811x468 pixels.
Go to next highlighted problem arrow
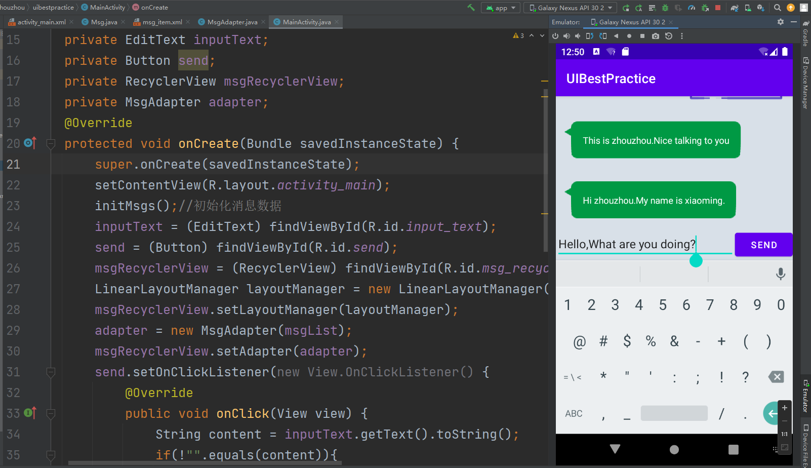pos(542,35)
